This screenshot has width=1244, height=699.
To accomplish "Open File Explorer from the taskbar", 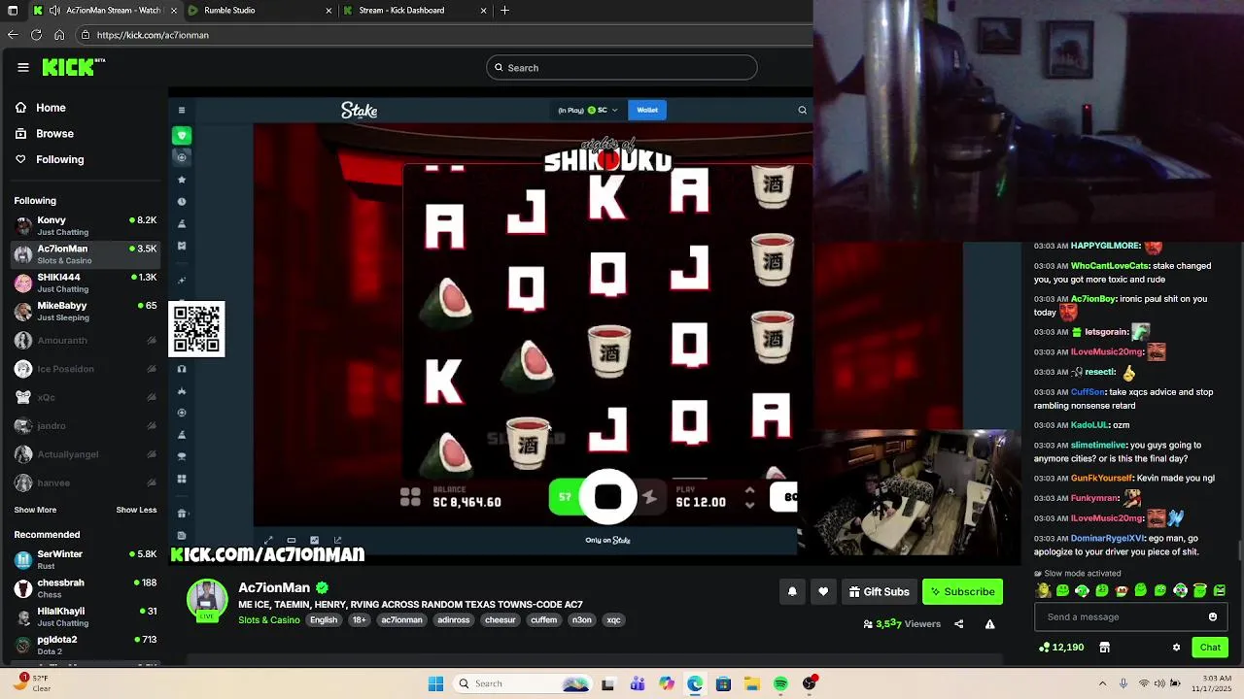I will [752, 683].
